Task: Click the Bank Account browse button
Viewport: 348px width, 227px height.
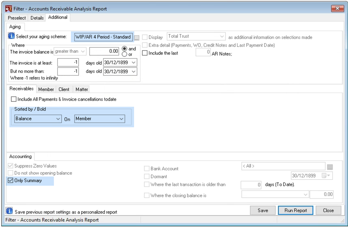Action: click(330, 167)
